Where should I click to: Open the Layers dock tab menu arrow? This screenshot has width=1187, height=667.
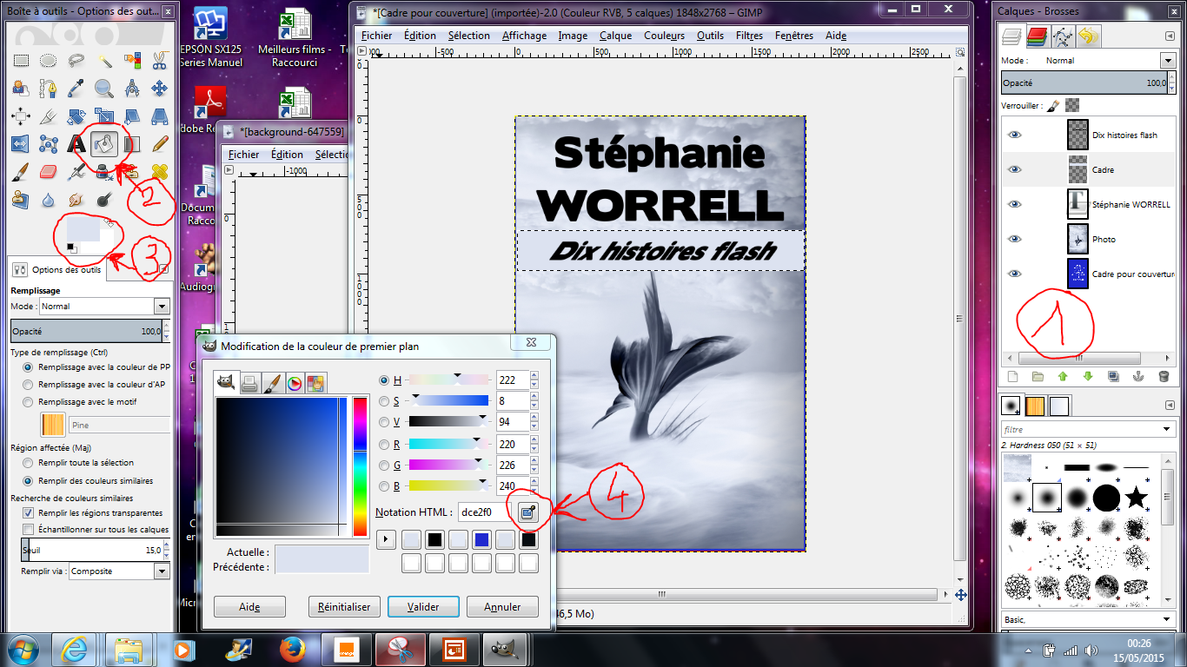pos(1170,36)
